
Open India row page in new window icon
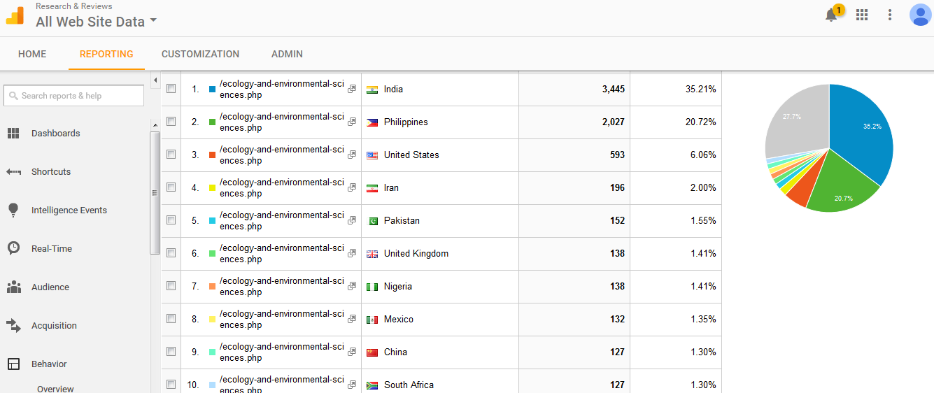click(352, 90)
